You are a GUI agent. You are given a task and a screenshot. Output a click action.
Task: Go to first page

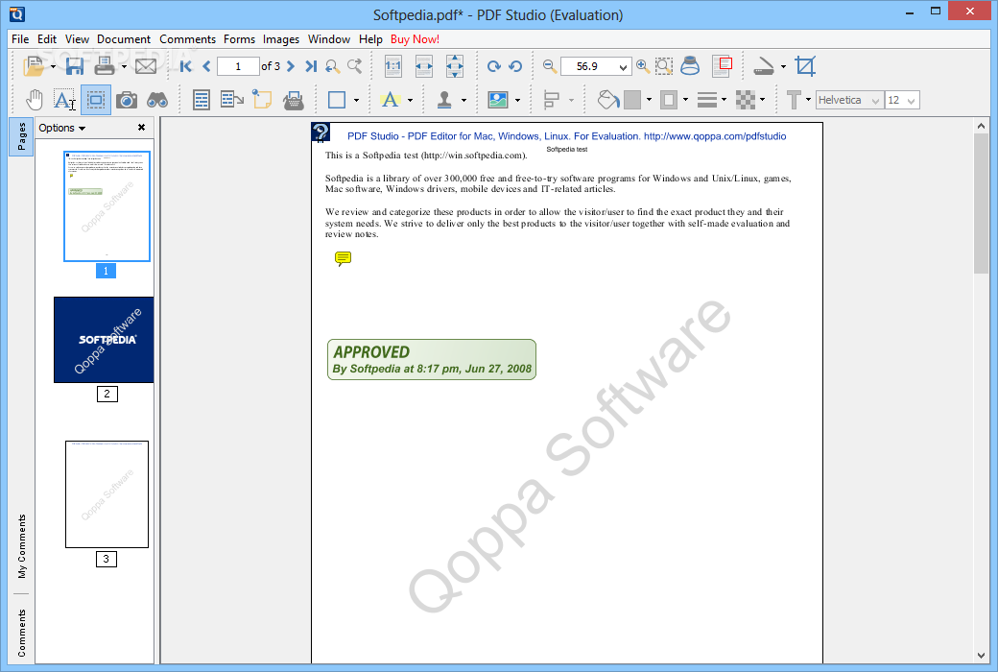click(186, 66)
